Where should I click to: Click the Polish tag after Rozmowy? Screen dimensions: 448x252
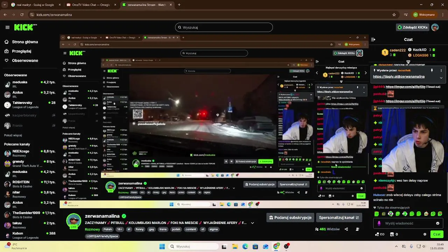[x=108, y=230]
